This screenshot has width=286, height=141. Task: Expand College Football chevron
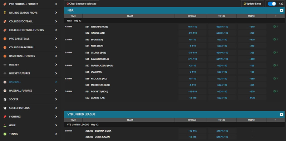pyautogui.click(x=56, y=21)
